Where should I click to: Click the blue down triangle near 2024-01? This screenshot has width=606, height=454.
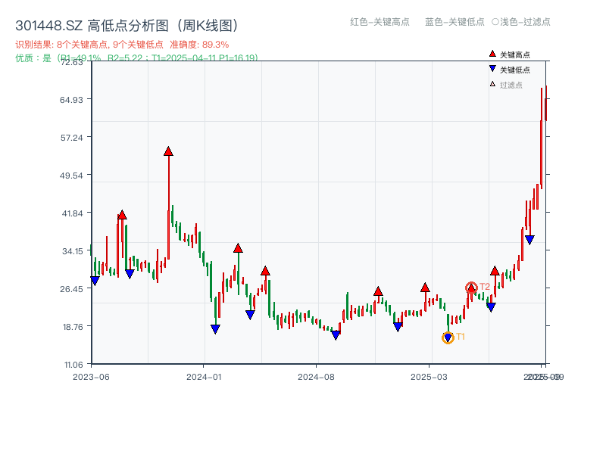point(214,327)
